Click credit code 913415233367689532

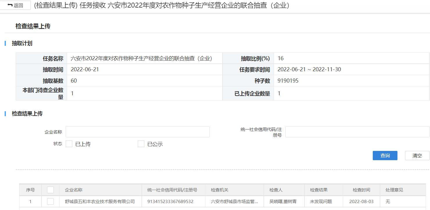click(x=170, y=202)
